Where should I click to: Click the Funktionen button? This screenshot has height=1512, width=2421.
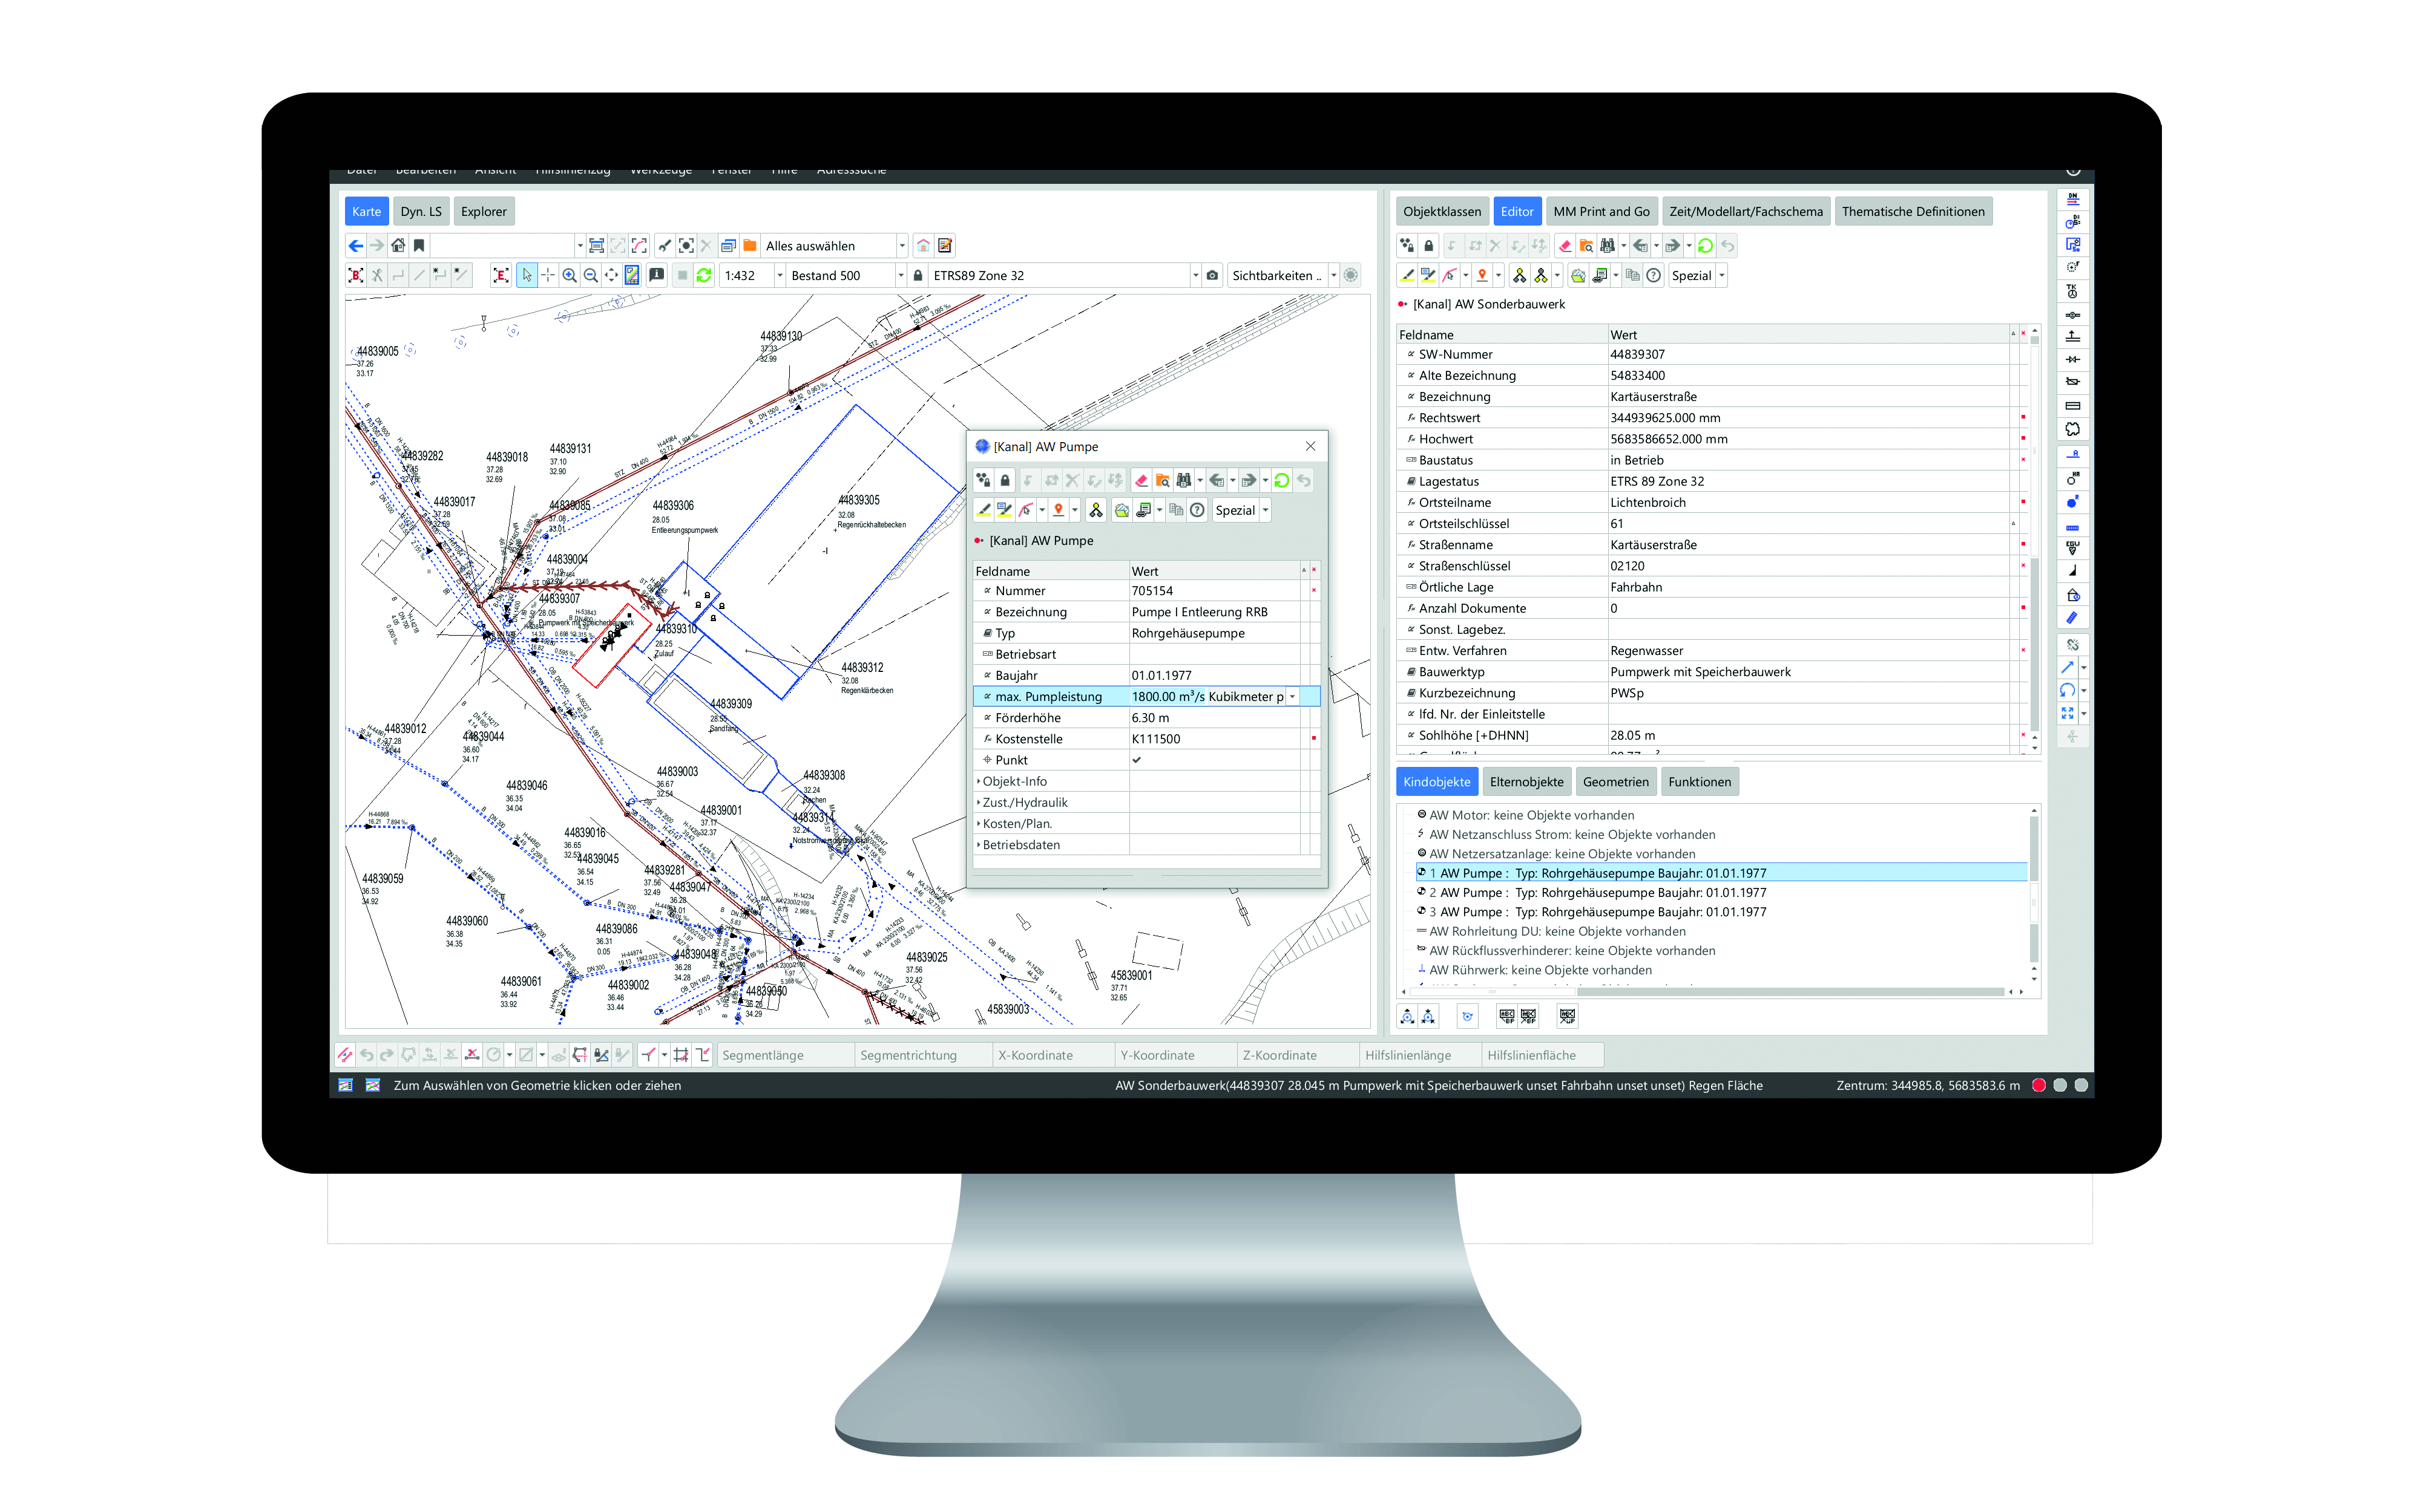point(1699,782)
